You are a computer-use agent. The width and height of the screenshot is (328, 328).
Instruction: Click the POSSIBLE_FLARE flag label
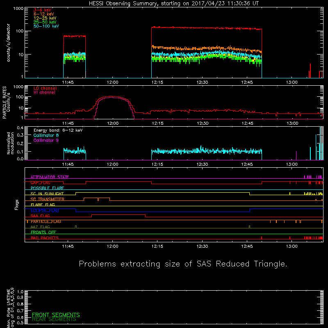(47, 188)
